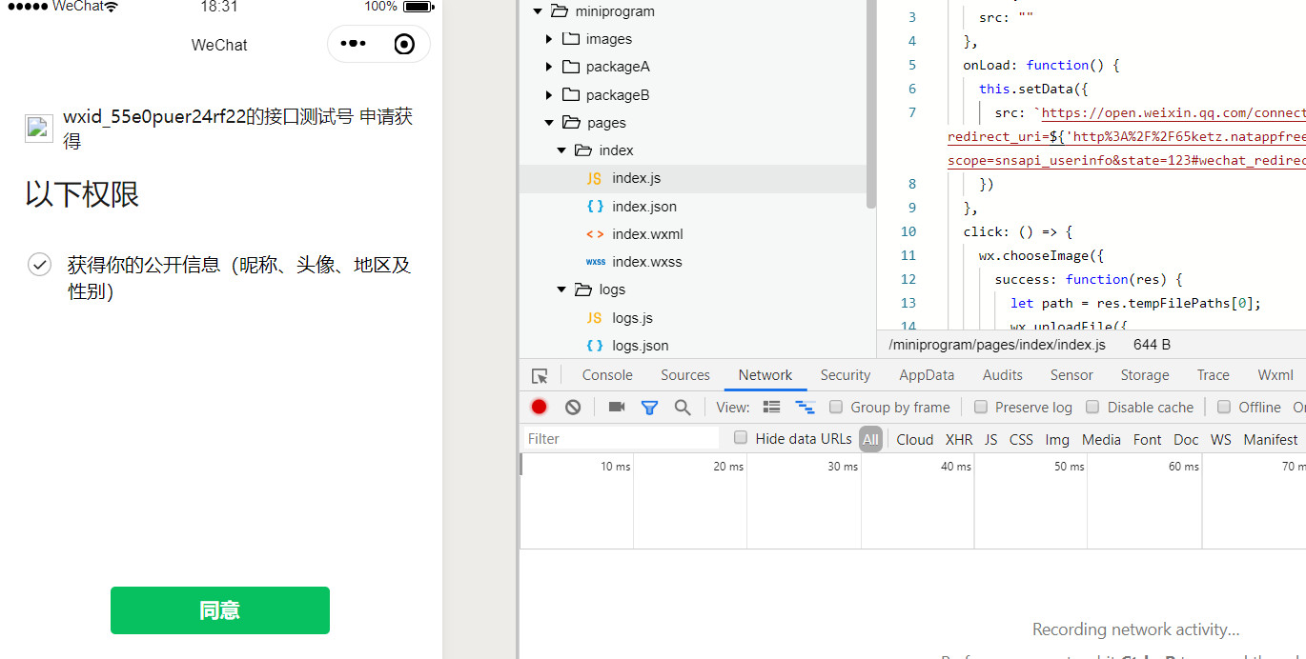Image resolution: width=1306 pixels, height=659 pixels.
Task: Switch to the Audits tab
Action: pyautogui.click(x=1003, y=375)
